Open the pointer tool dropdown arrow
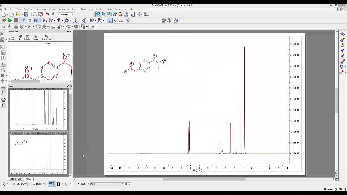 click(7, 184)
